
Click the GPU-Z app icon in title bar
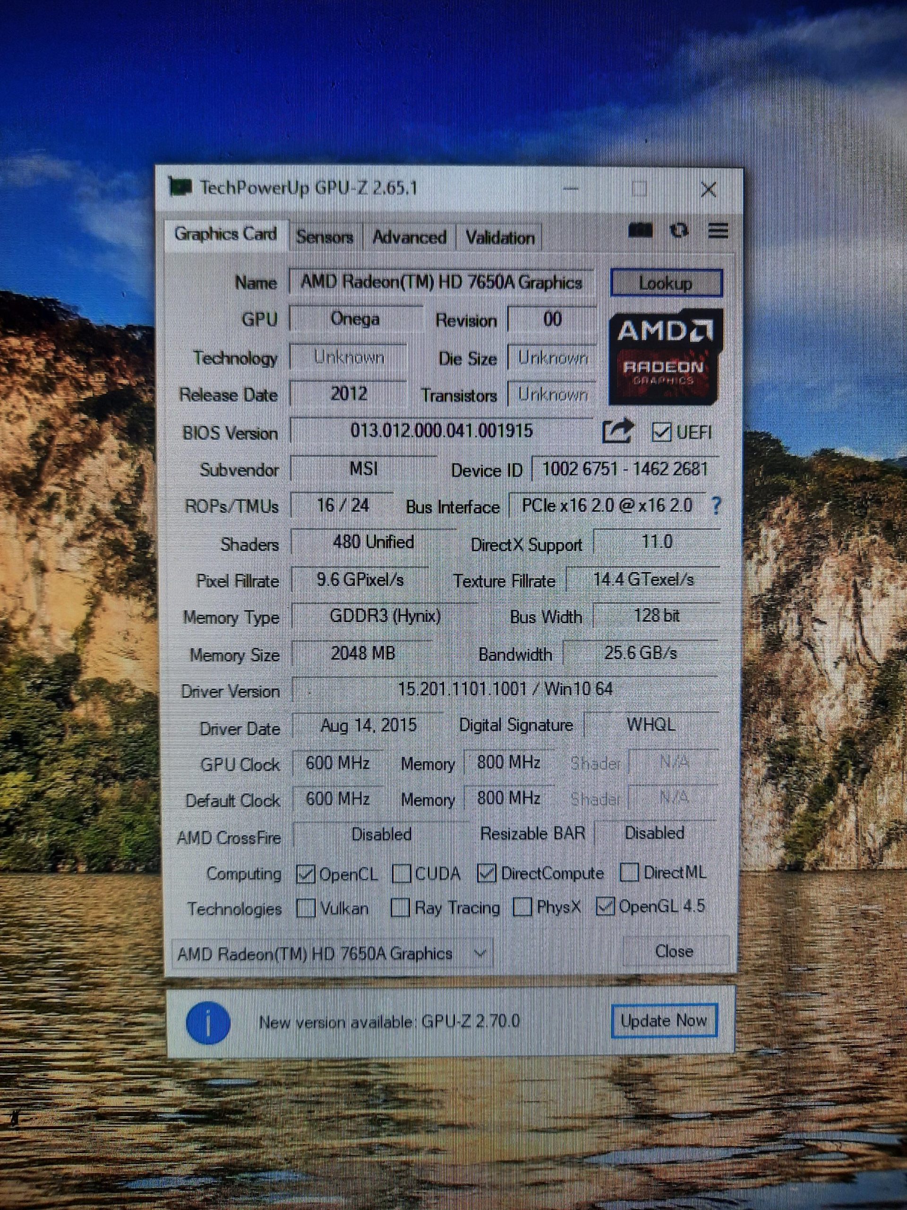(180, 187)
